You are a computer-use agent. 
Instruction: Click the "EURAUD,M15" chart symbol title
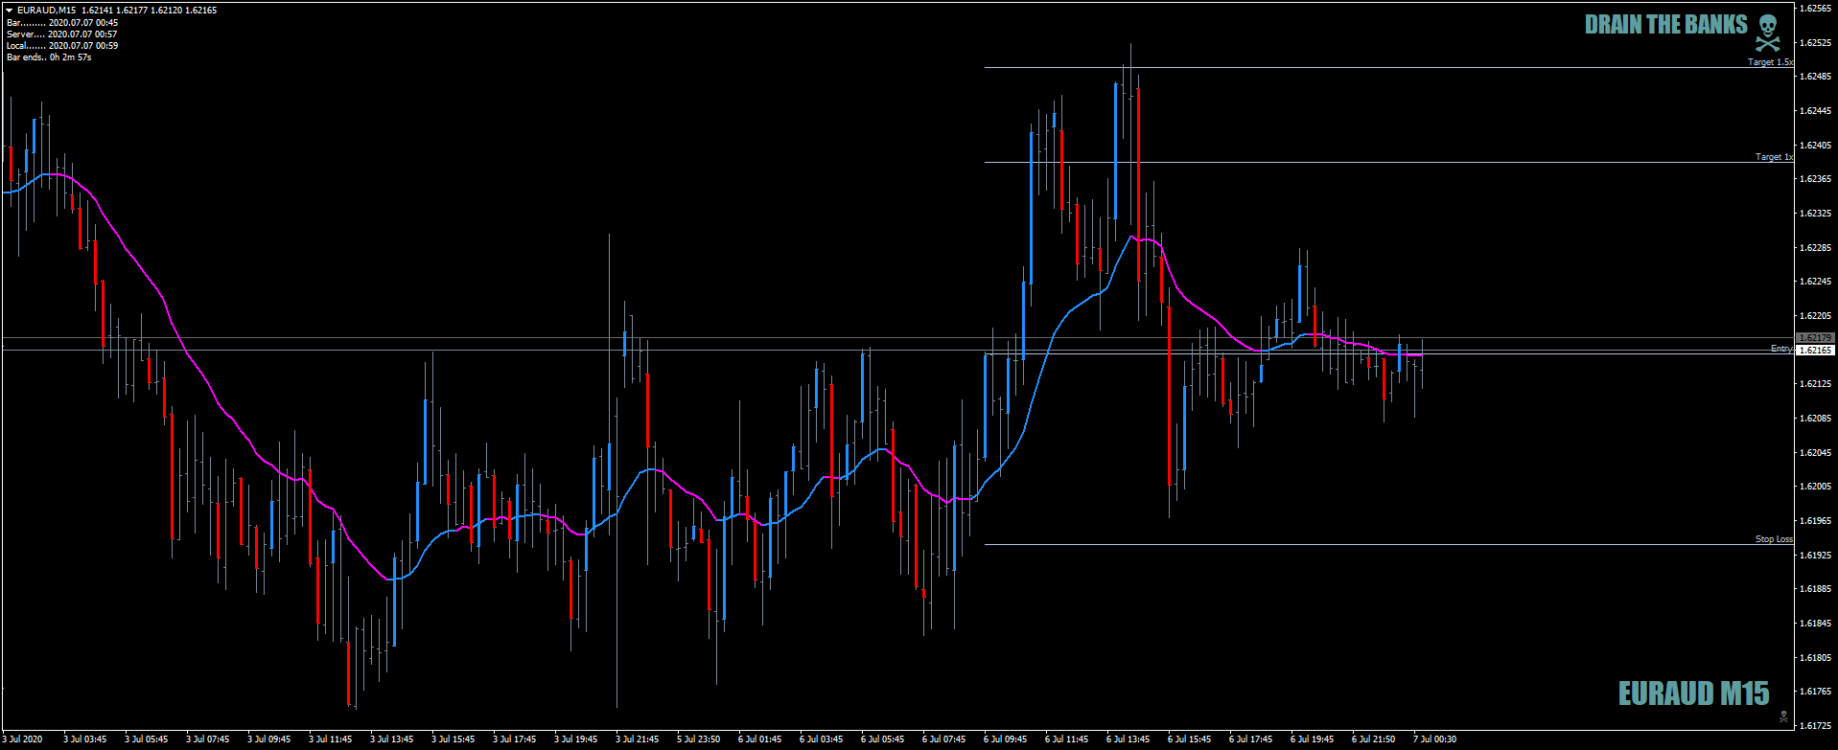(47, 11)
